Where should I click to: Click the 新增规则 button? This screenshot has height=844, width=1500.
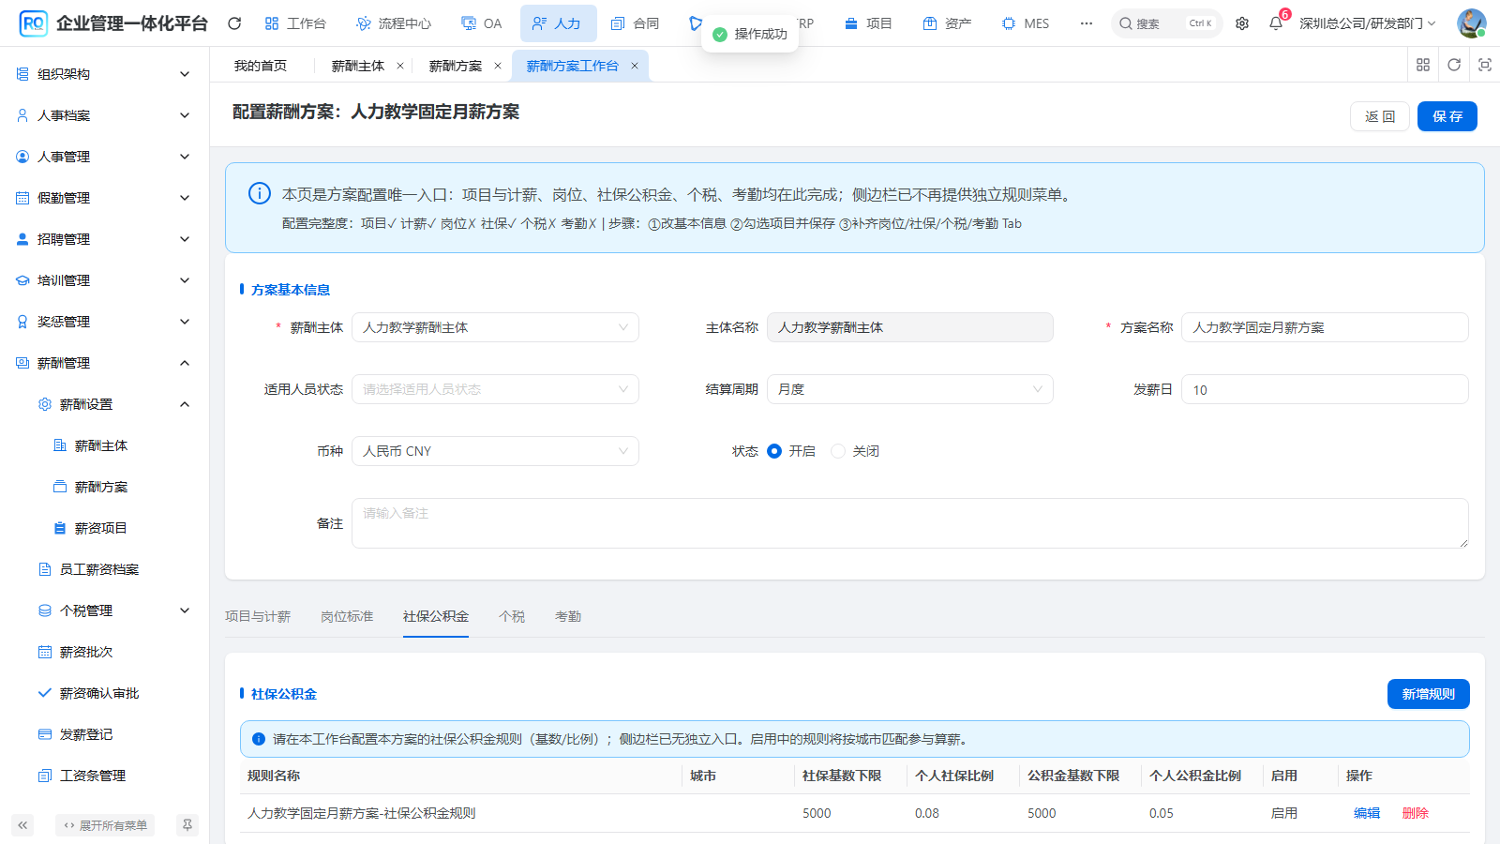point(1429,694)
